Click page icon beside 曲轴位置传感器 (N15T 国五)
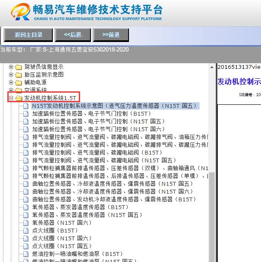The image size is (261, 262). 26,184
